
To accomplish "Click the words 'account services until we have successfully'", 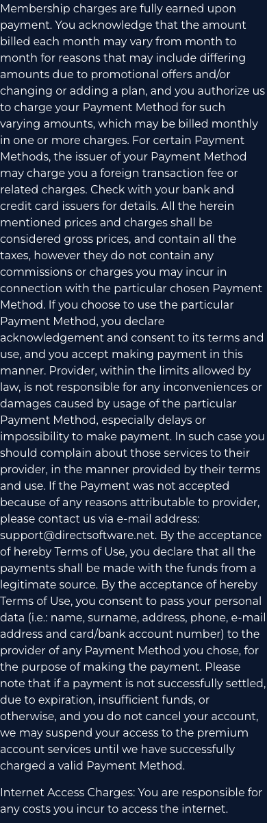I will click(117, 749).
